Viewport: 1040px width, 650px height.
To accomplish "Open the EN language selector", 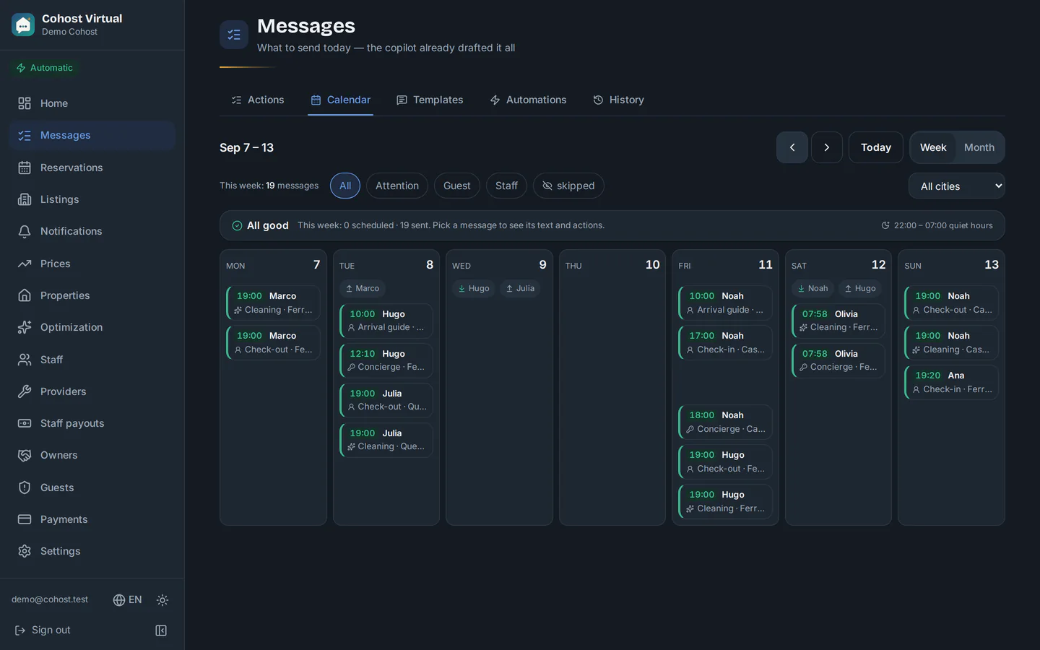I will tap(127, 600).
